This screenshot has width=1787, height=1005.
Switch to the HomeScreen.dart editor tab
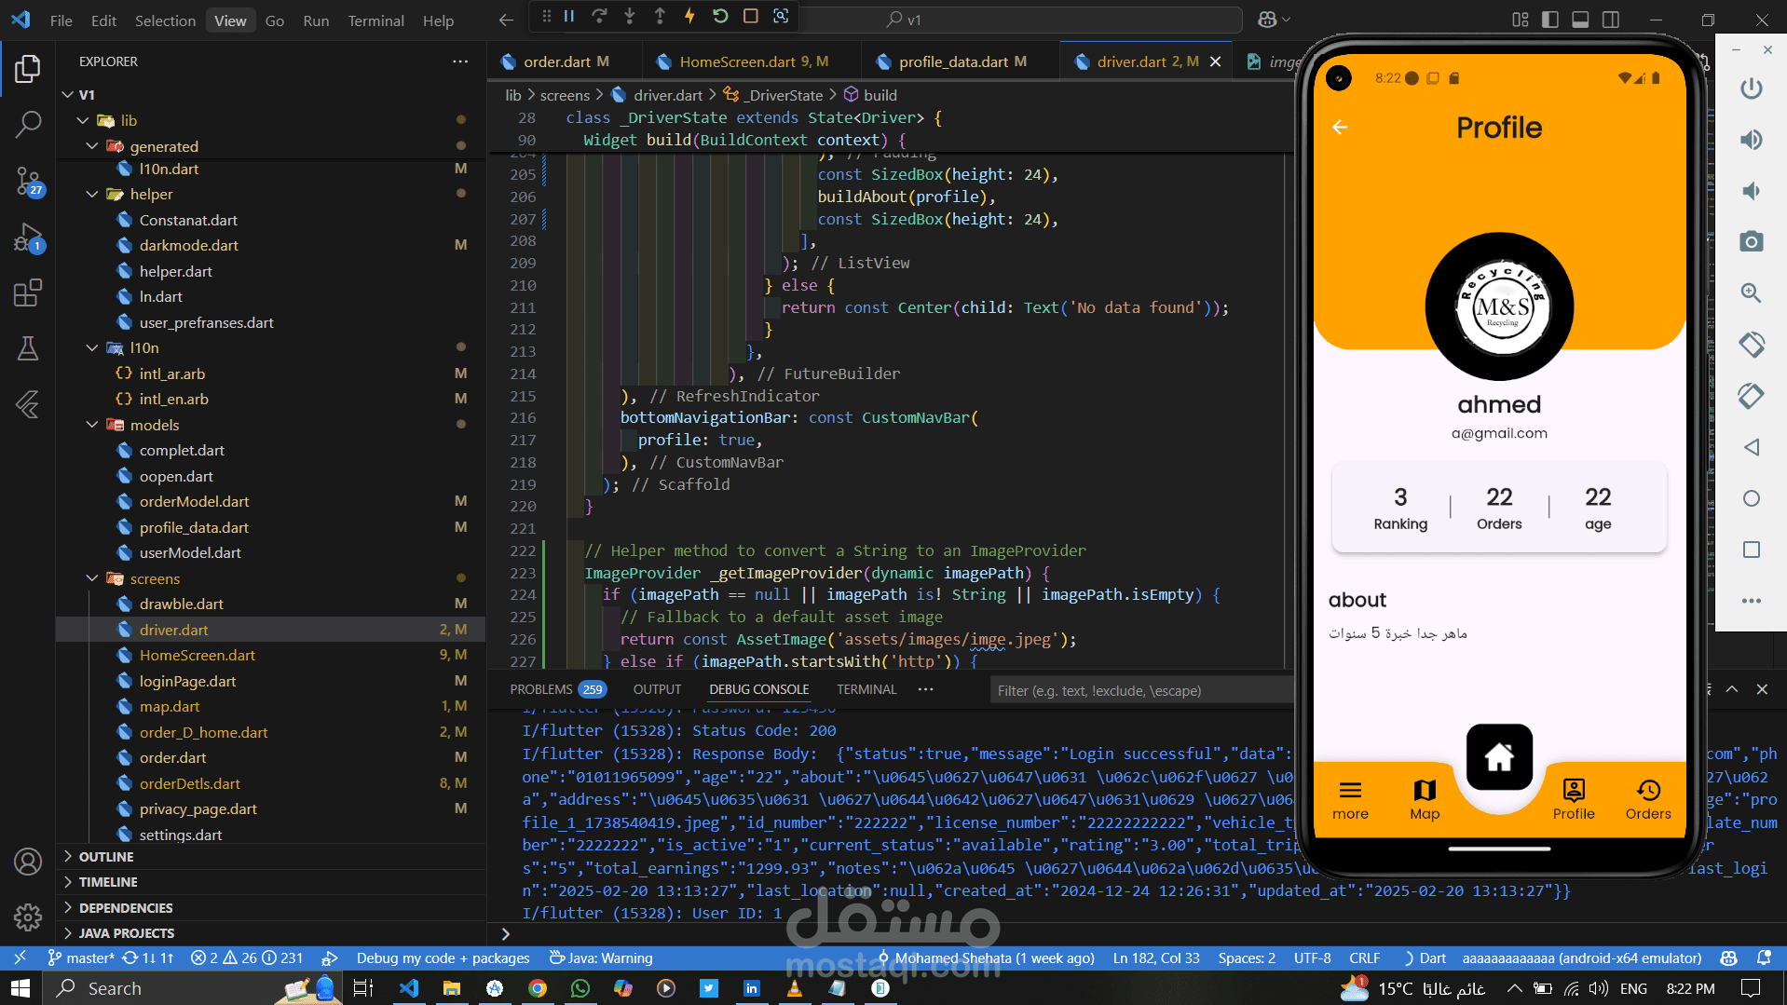737,61
